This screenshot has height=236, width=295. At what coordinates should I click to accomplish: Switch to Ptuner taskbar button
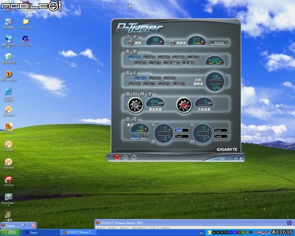41,233
